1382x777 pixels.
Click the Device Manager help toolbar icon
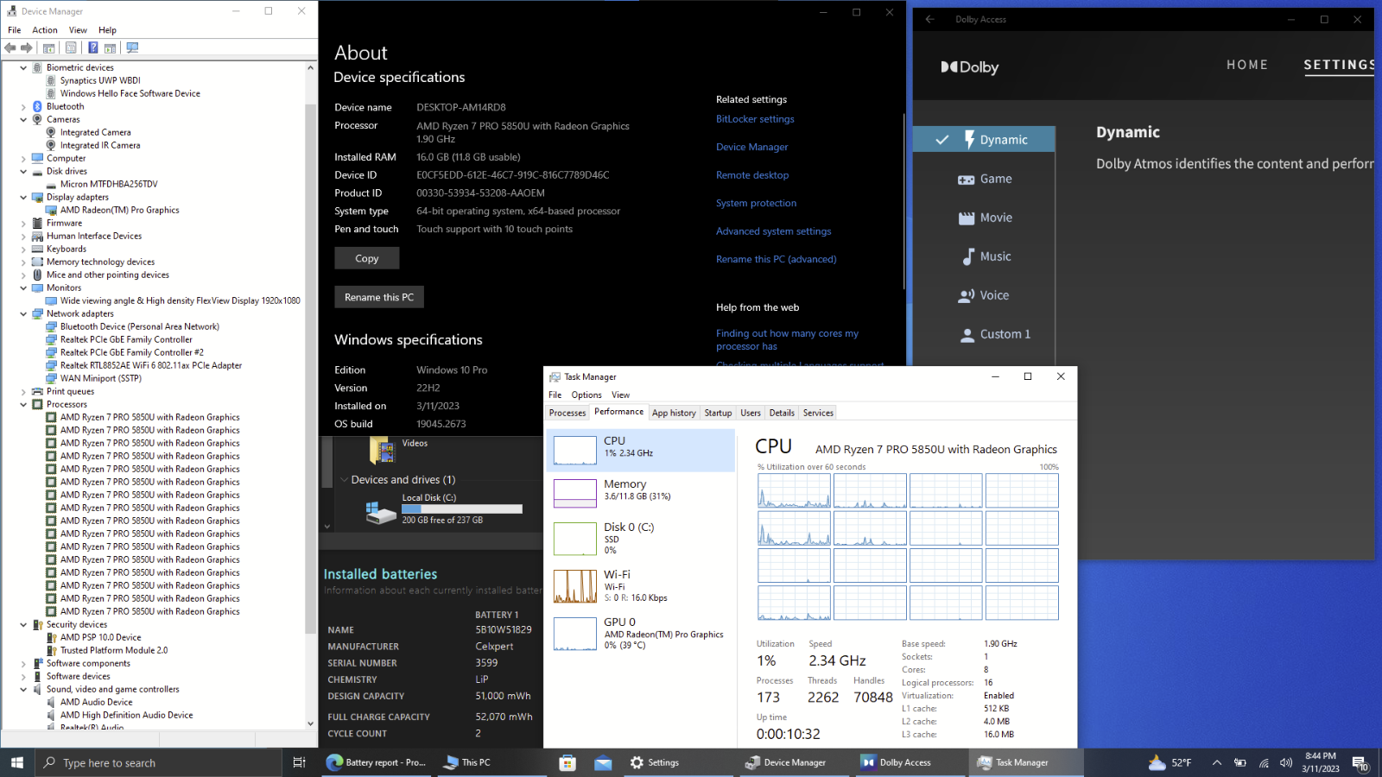[92, 48]
